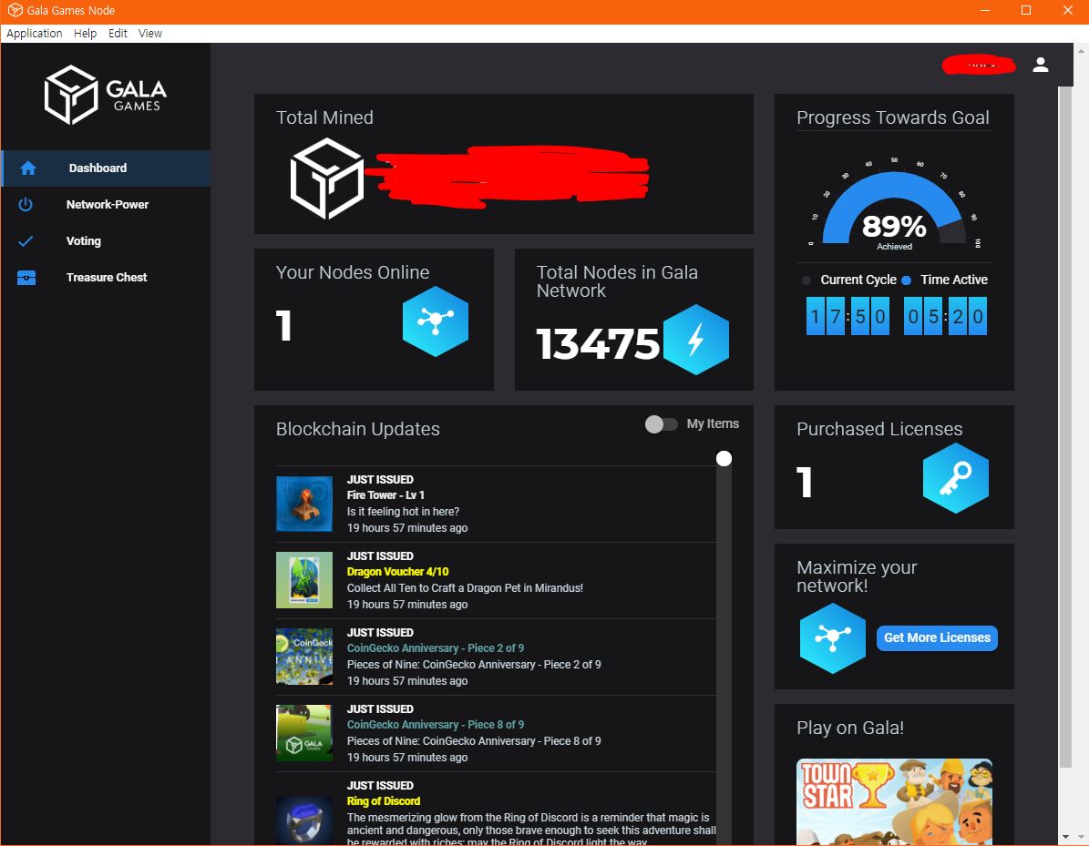
Task: Click the Current Cycle legend dot
Action: pos(806,280)
